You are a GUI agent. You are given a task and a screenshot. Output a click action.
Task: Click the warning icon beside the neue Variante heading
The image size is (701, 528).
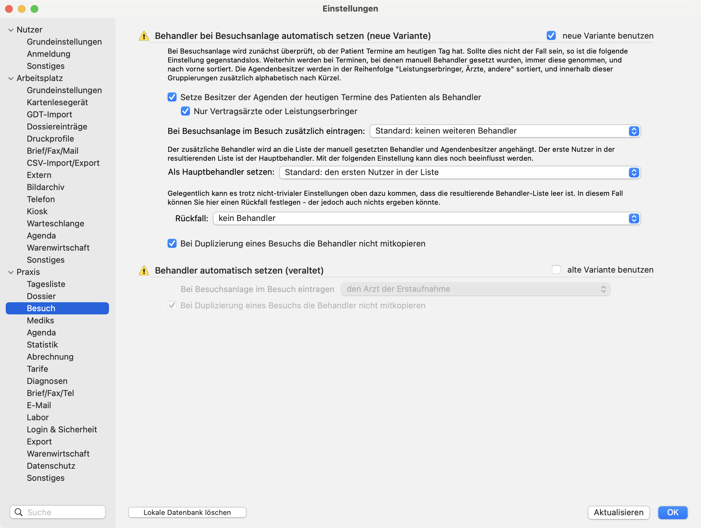click(144, 36)
